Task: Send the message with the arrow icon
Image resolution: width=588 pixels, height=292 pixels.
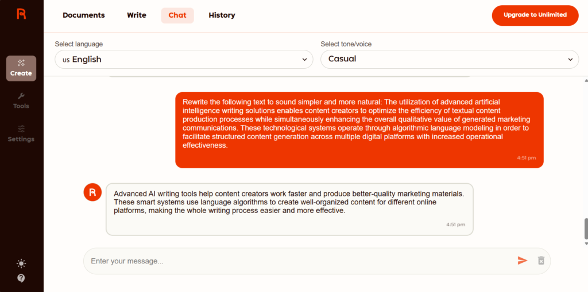Action: click(x=522, y=261)
